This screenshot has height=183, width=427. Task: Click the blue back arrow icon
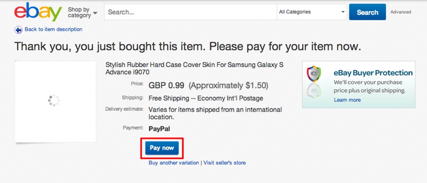[x=18, y=29]
